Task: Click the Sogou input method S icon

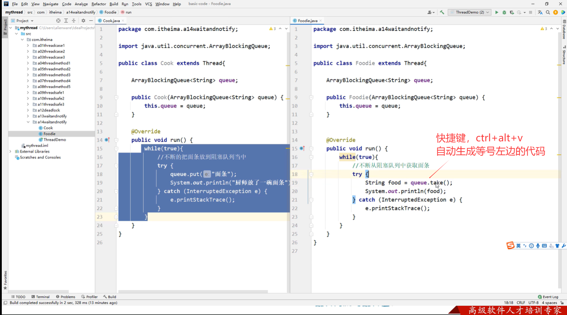Action: [x=510, y=245]
